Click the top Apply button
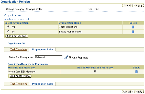The width and height of the screenshot is (145, 94). click(x=139, y=6)
